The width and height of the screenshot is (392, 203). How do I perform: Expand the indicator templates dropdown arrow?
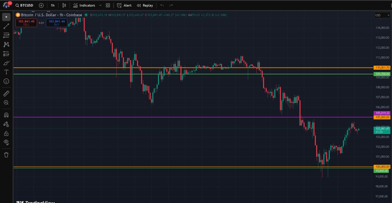(100, 5)
